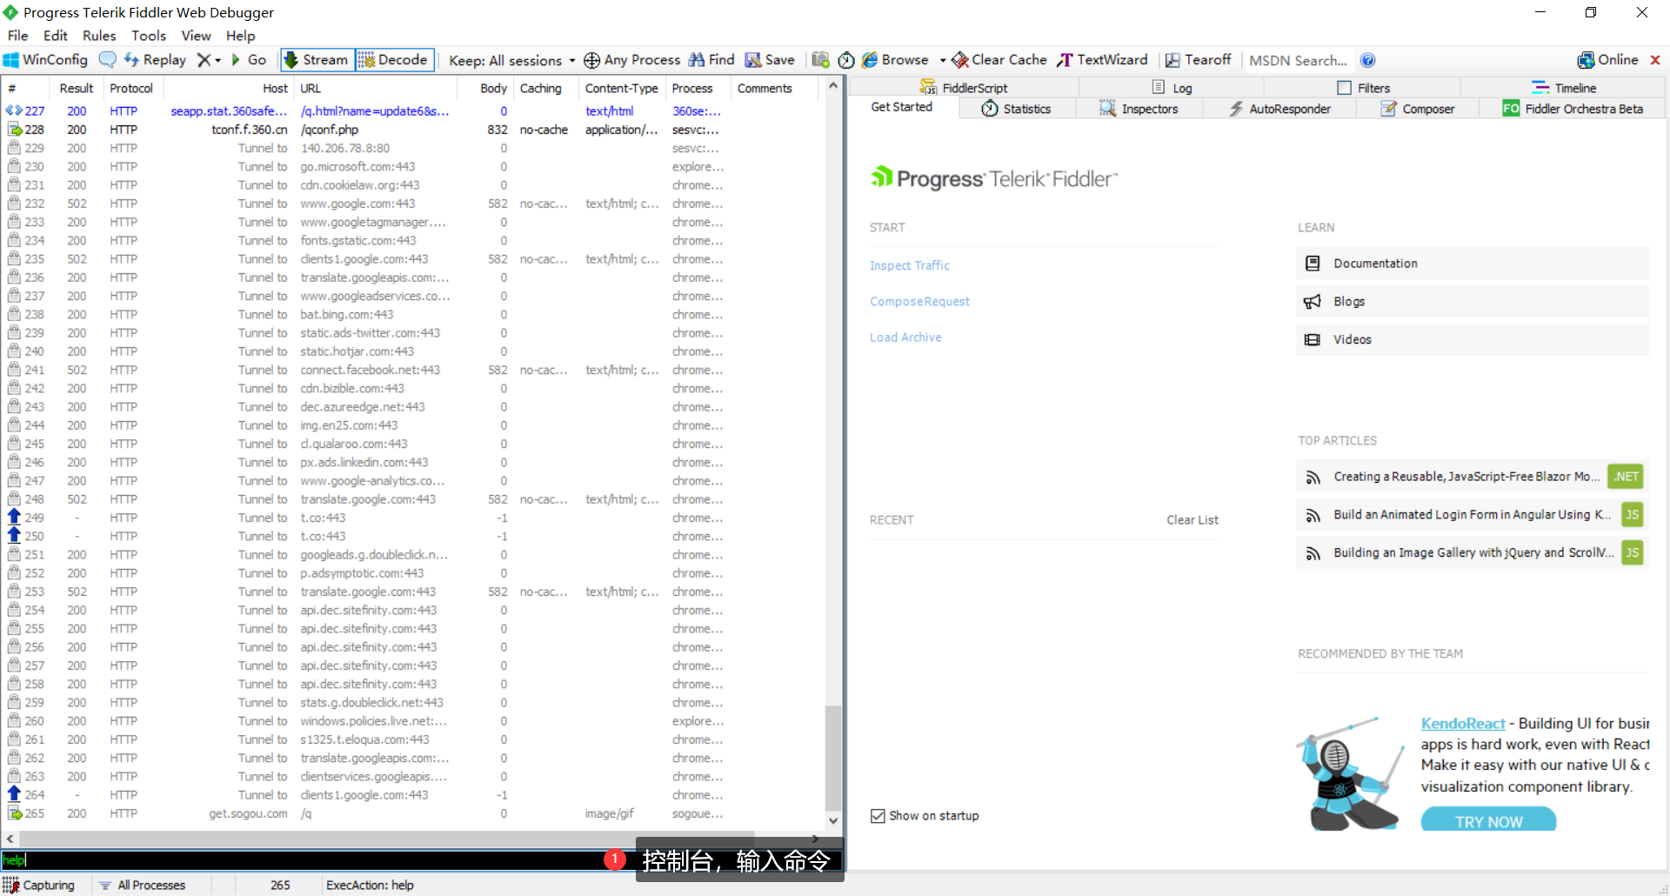
Task: Toggle Decode mode
Action: point(393,60)
